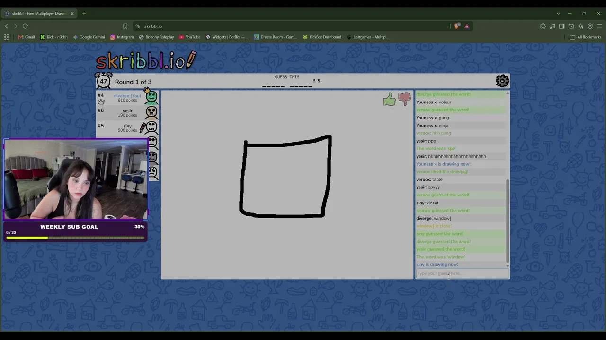The image size is (606, 340).
Task: Click the 'Round 1 of 3' label
Action: pos(133,82)
